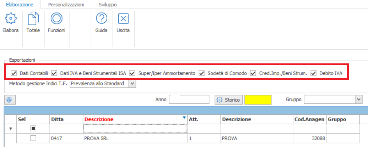Click the snowflake icon button above the grid
The image size is (368, 147).
point(10,100)
